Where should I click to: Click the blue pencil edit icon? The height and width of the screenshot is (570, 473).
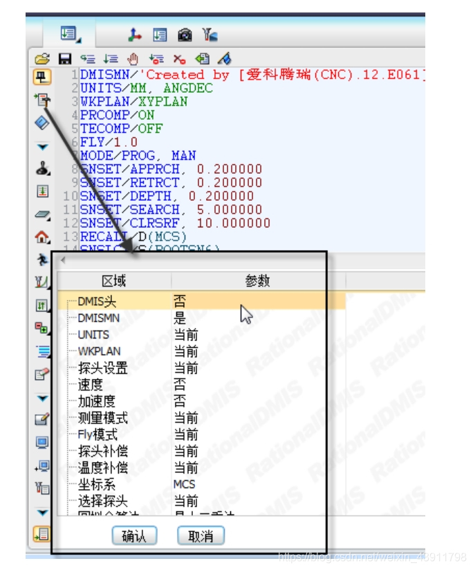click(225, 59)
